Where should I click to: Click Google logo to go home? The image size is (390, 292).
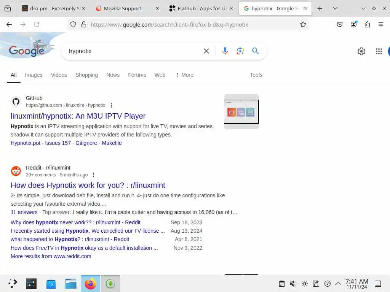pos(27,51)
